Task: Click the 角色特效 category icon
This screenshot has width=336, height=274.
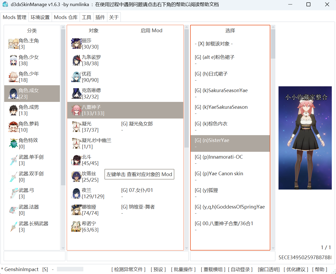Action: tap(13, 144)
